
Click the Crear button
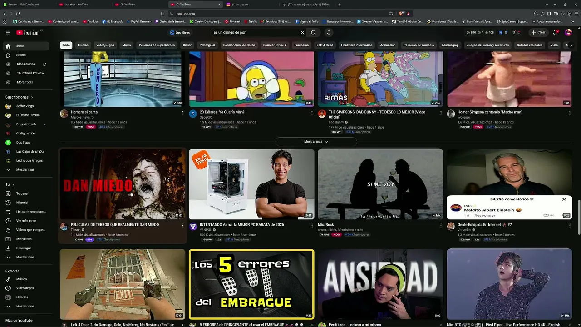(539, 33)
